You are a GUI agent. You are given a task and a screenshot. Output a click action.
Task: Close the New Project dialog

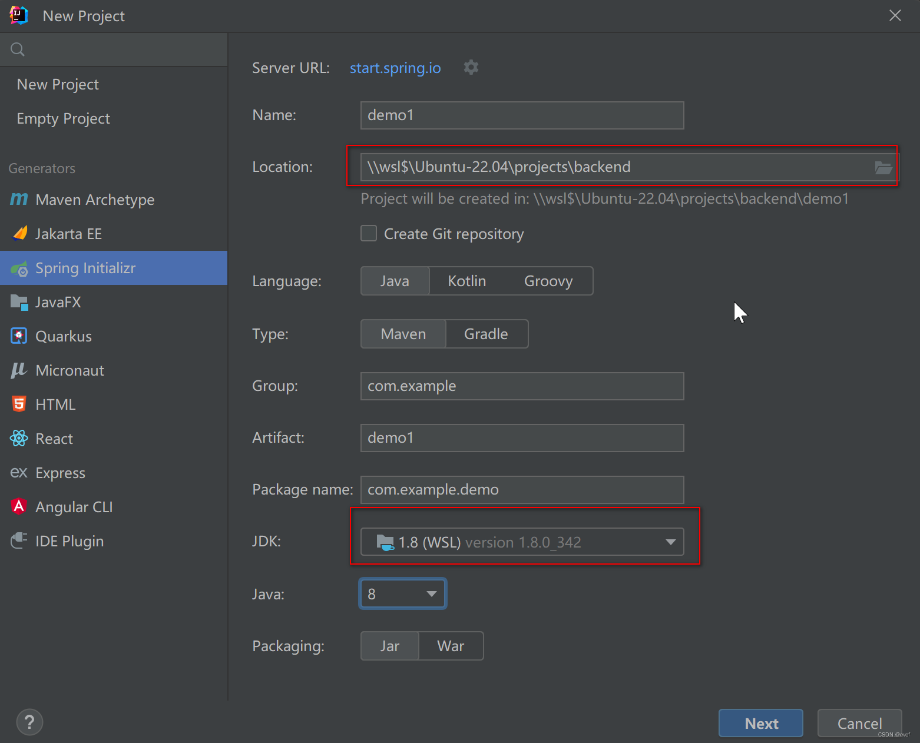tap(895, 15)
